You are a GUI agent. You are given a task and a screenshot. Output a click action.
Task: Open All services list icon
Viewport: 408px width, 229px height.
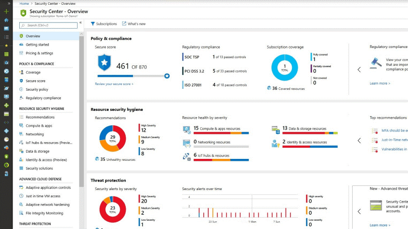click(x=7, y=37)
